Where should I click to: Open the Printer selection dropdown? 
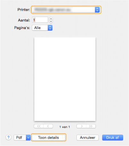(66, 10)
